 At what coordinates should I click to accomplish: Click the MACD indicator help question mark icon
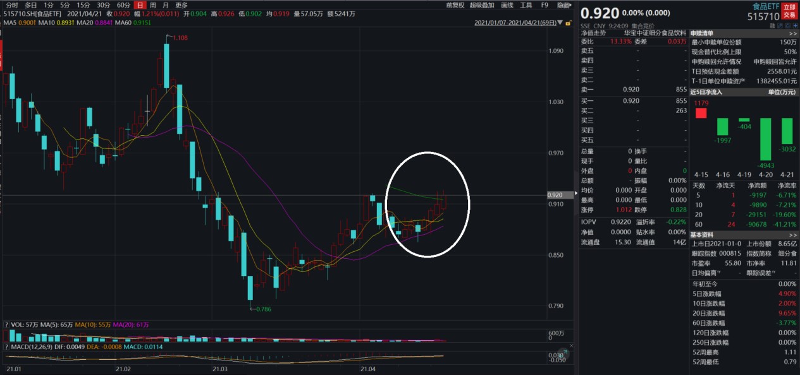pos(7,347)
